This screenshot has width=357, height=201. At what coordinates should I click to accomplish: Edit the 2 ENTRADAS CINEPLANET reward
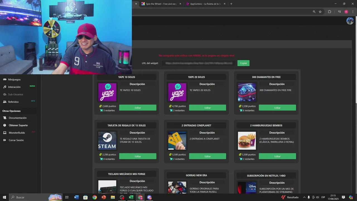point(208,156)
